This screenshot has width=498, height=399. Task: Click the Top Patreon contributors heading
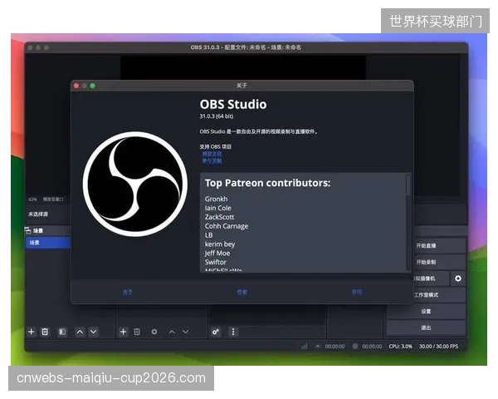pyautogui.click(x=268, y=183)
